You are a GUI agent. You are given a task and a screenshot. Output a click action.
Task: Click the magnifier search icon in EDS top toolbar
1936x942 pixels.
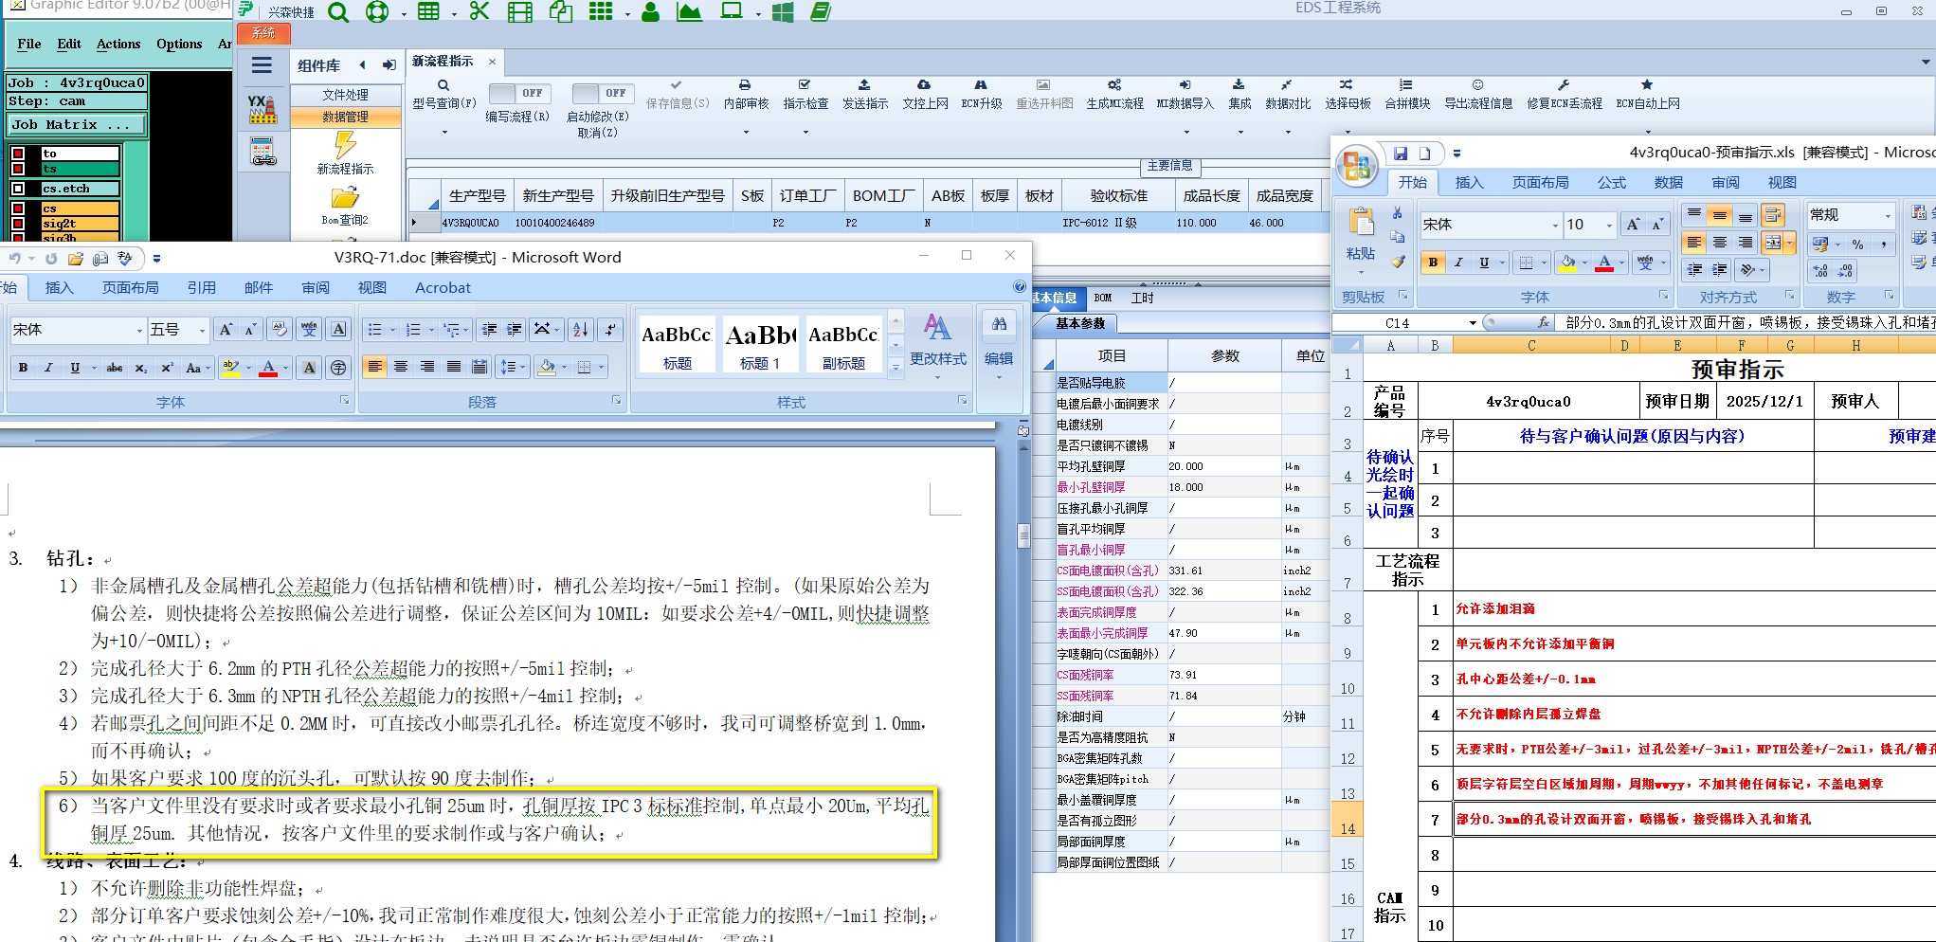click(338, 12)
